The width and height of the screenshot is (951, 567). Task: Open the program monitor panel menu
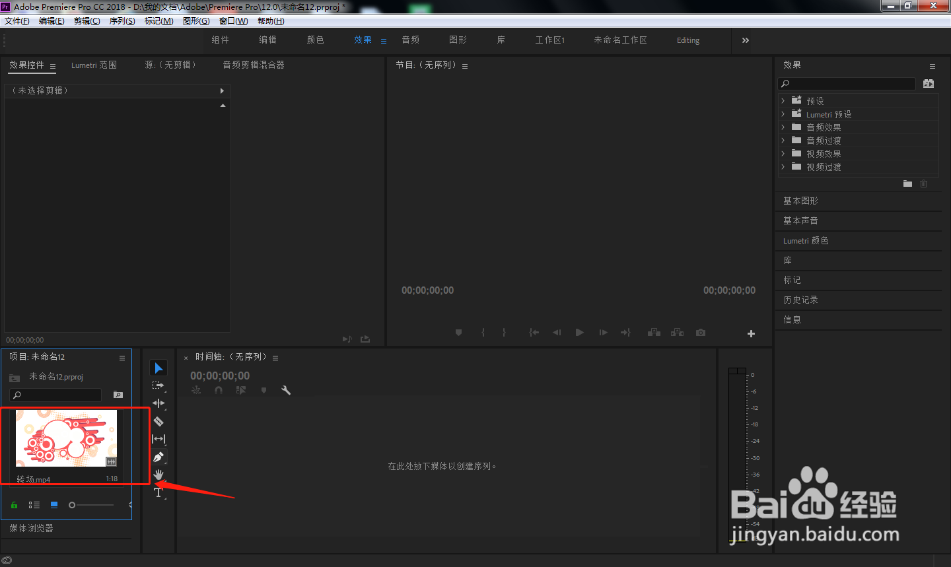coord(465,66)
